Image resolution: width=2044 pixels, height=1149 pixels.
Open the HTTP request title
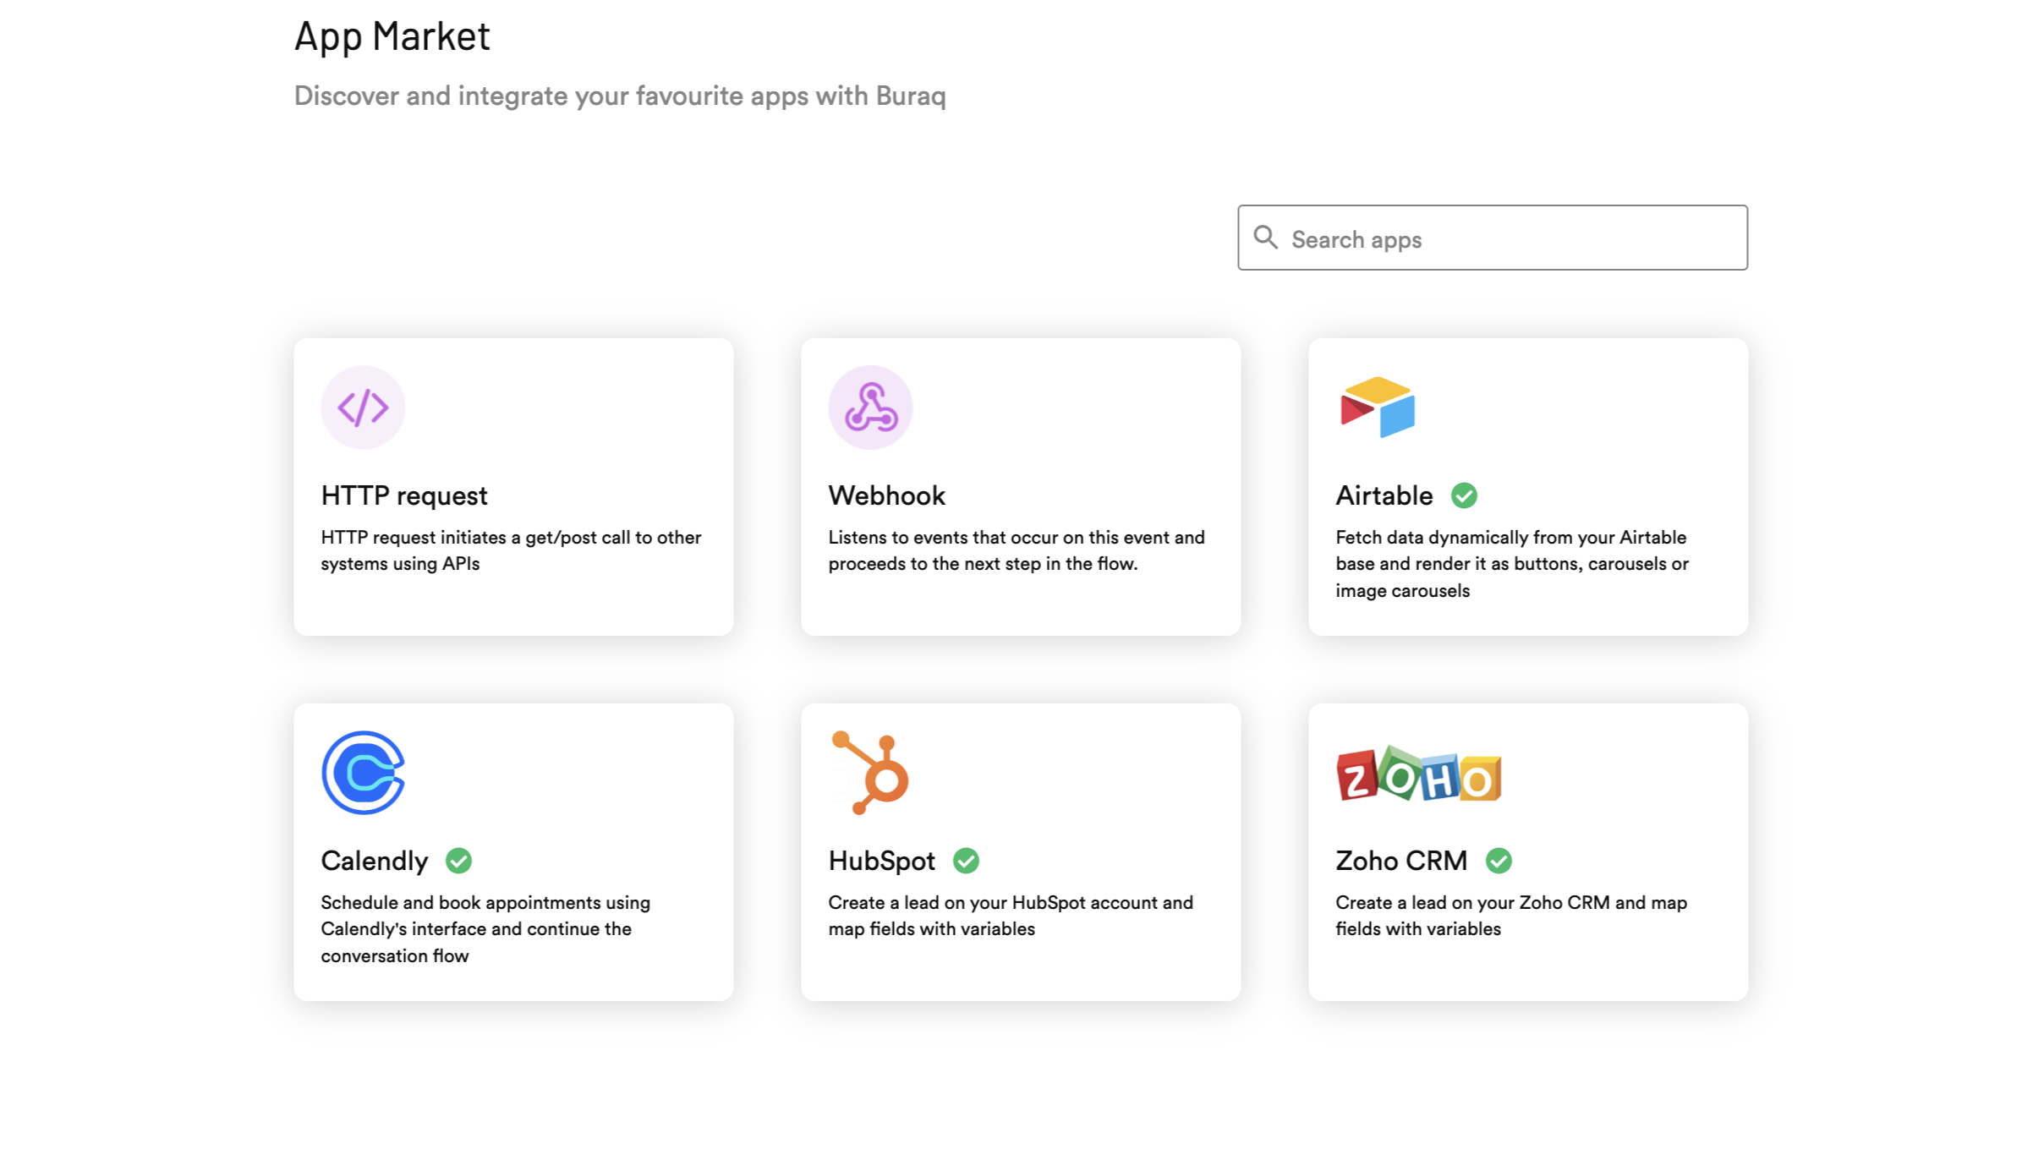404,495
